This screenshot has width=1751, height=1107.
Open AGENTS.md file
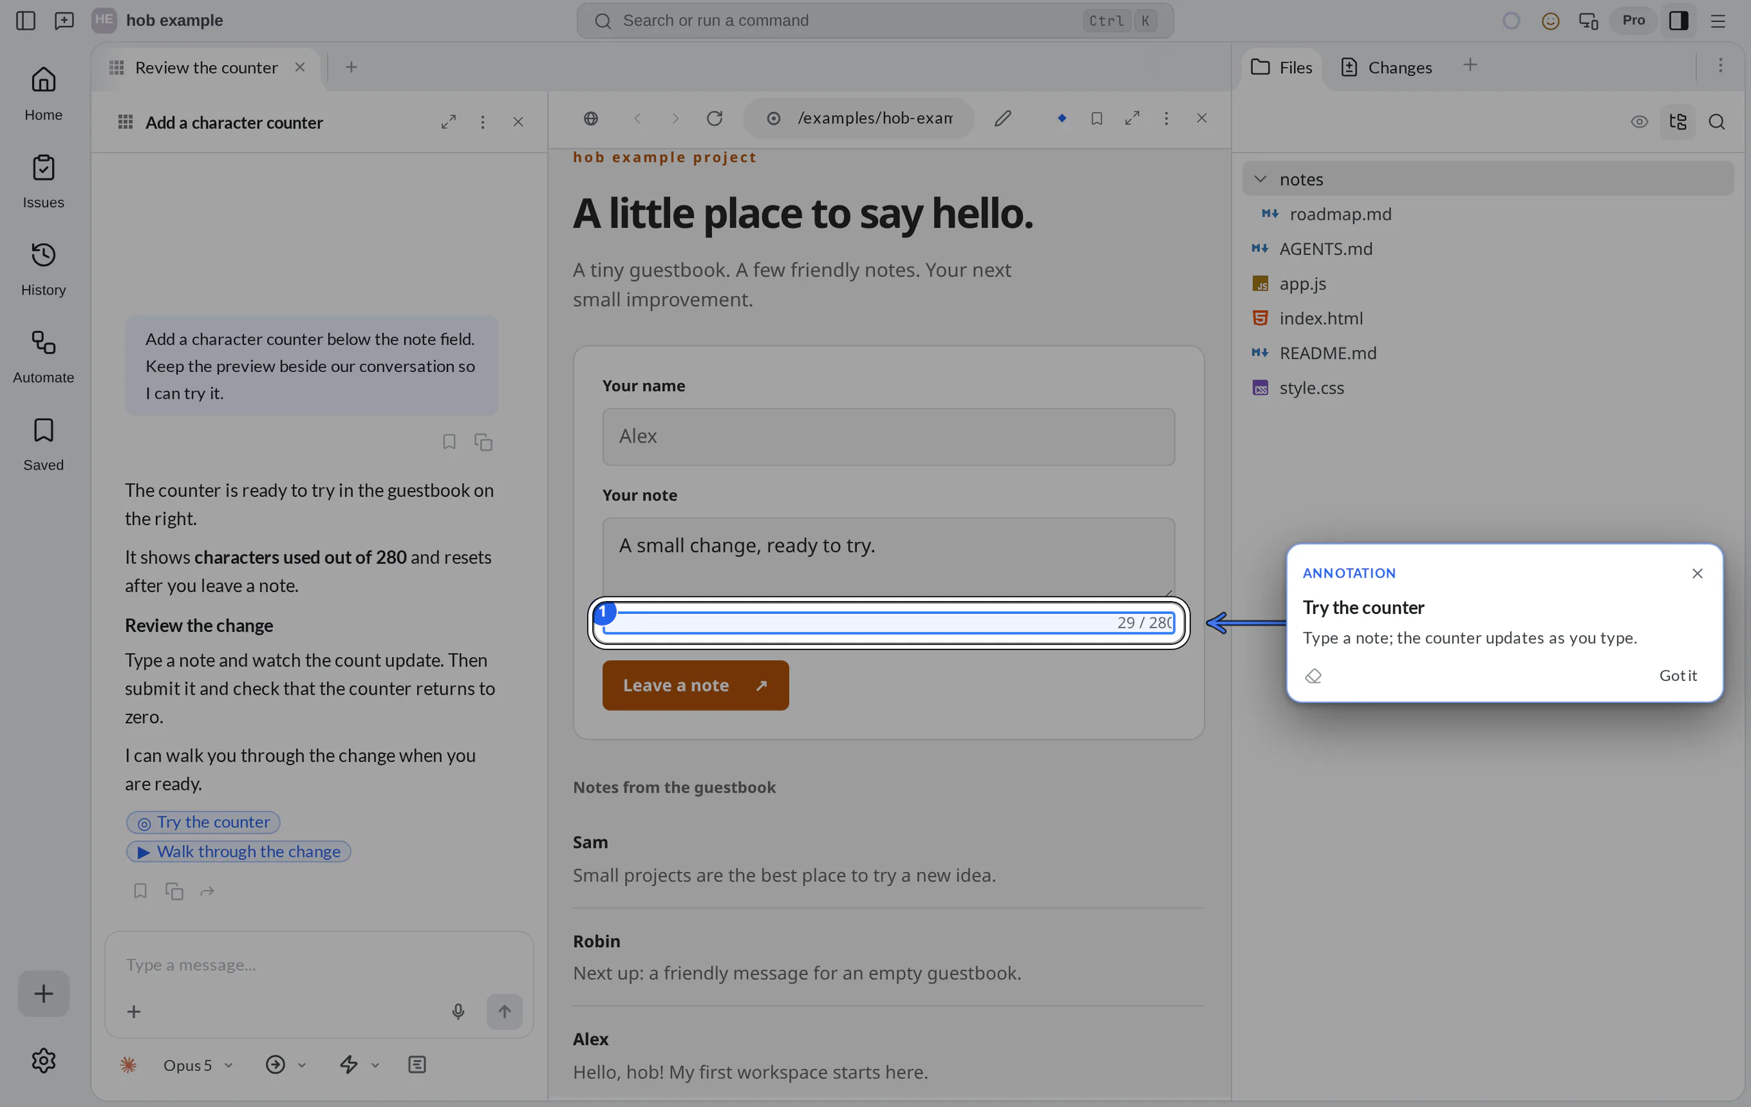click(x=1326, y=249)
